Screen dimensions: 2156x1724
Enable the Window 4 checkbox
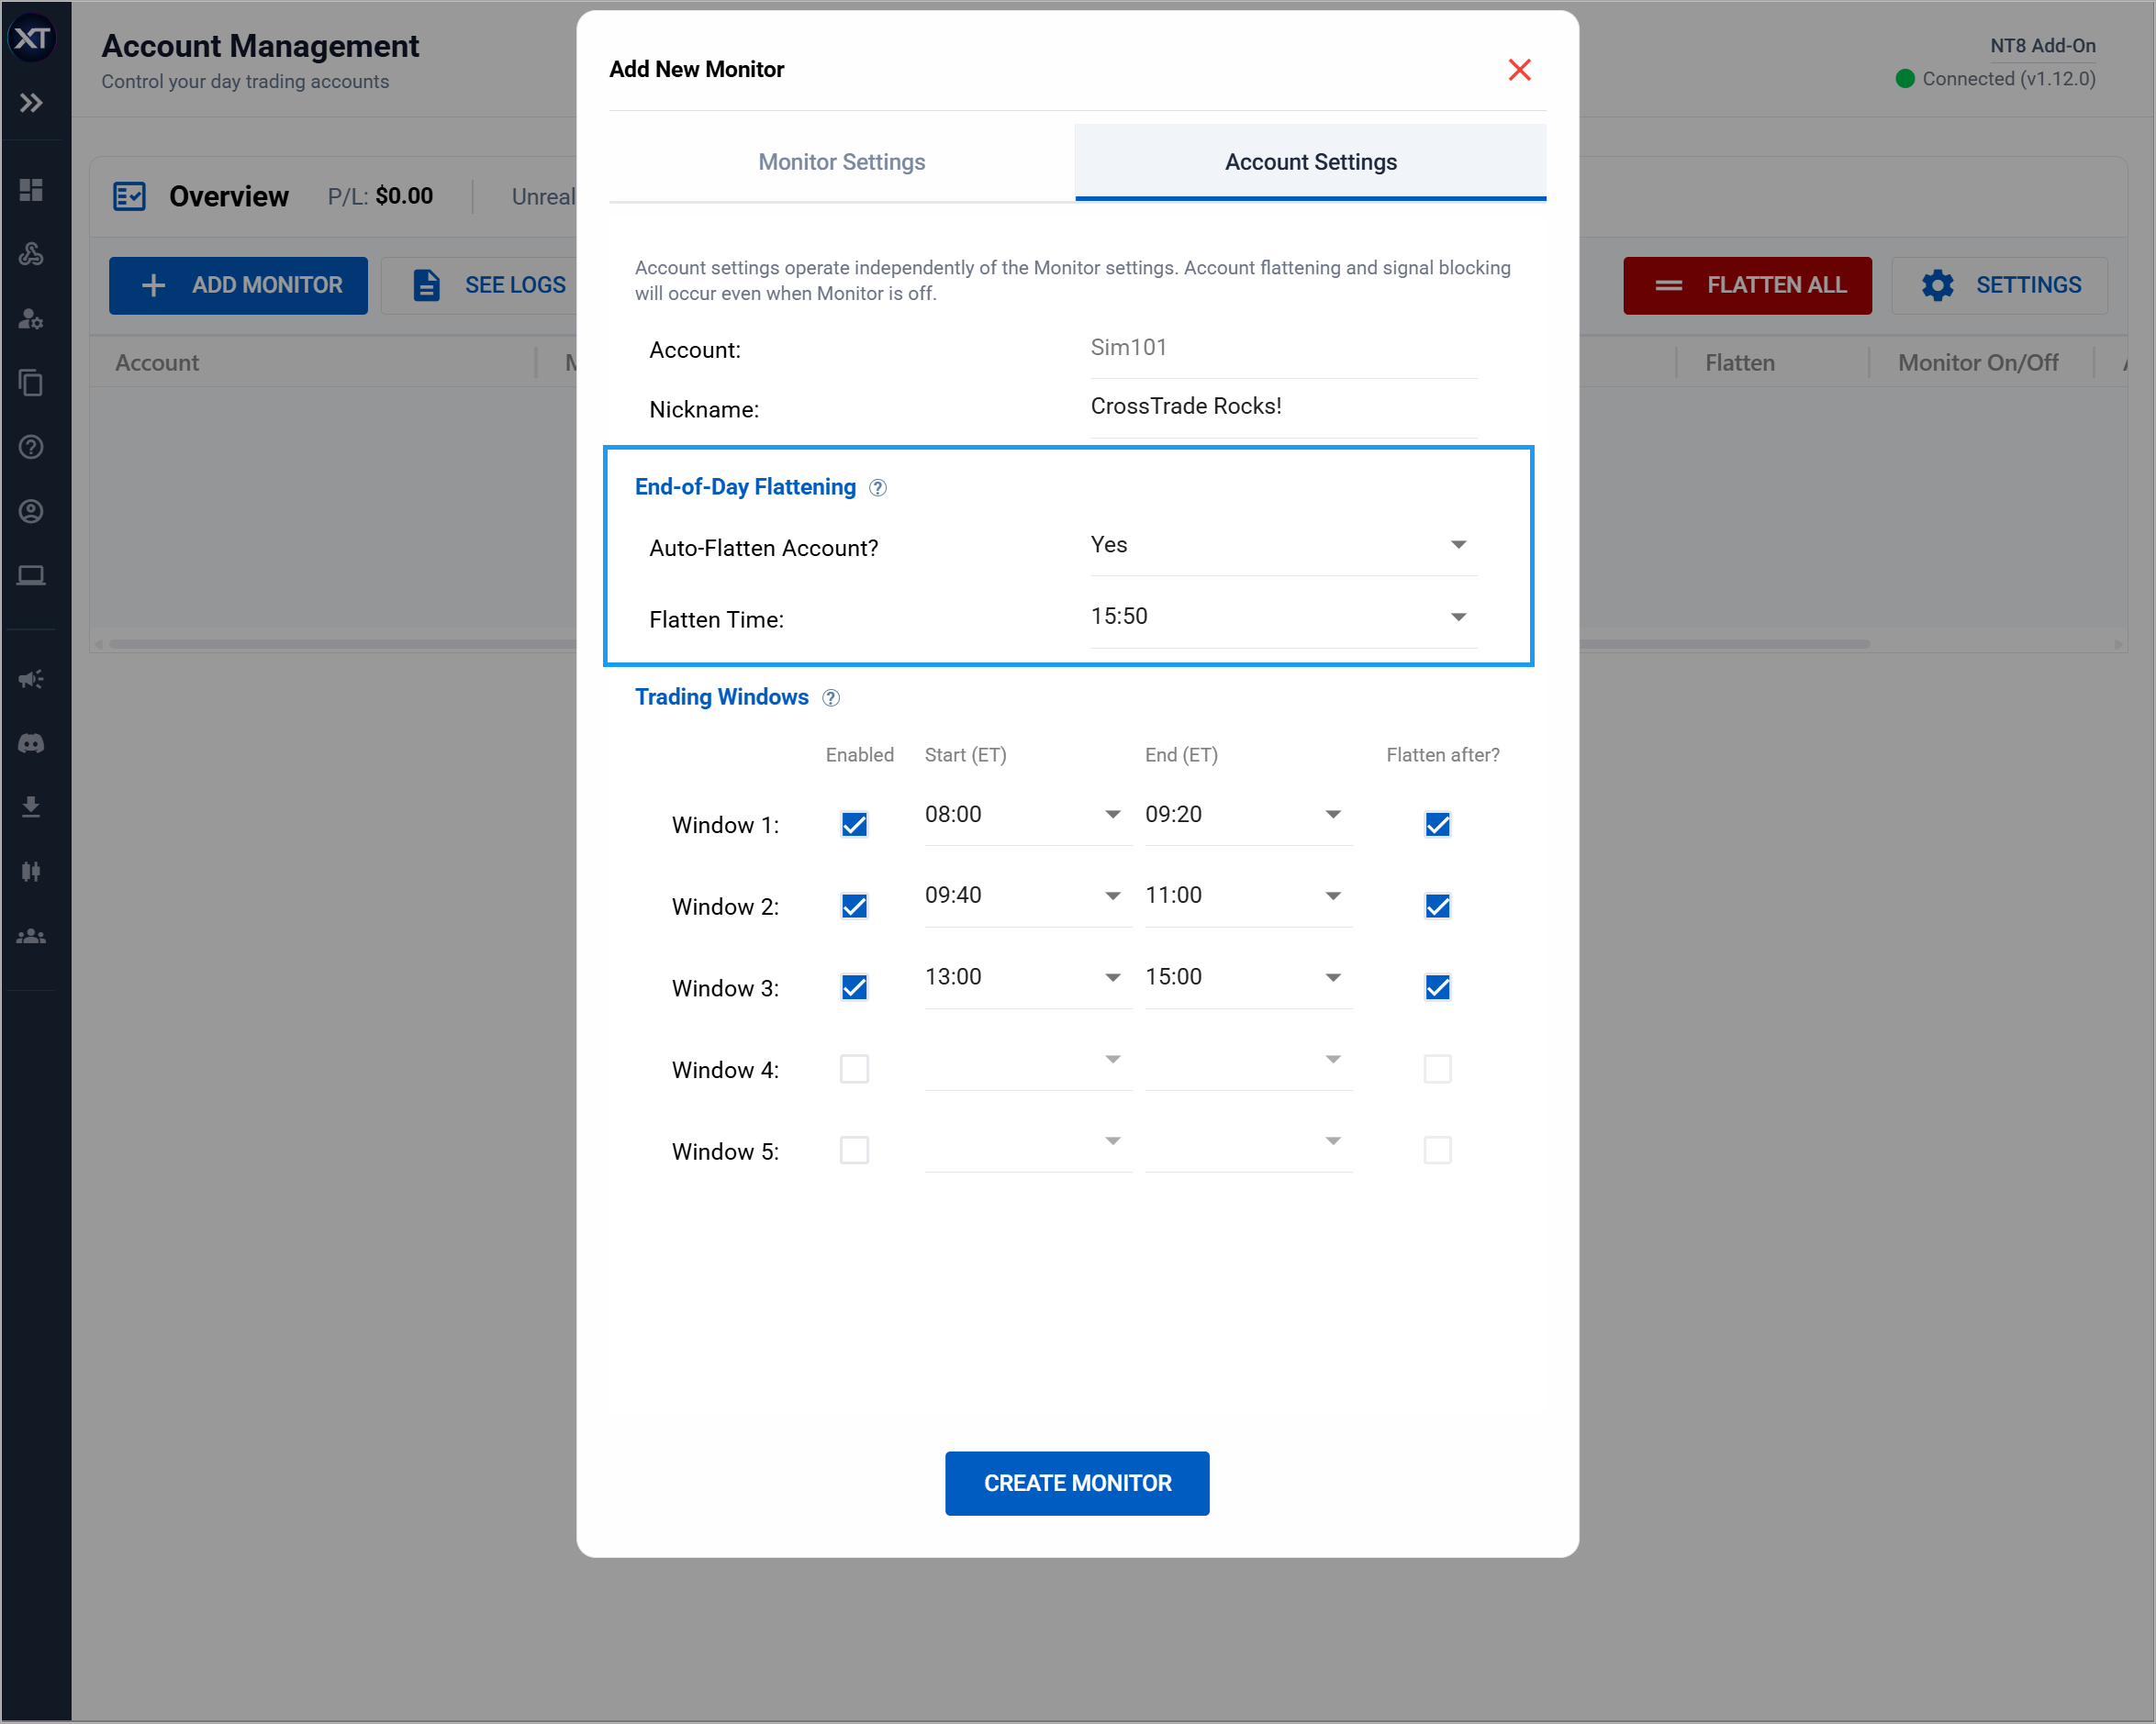pos(854,1070)
